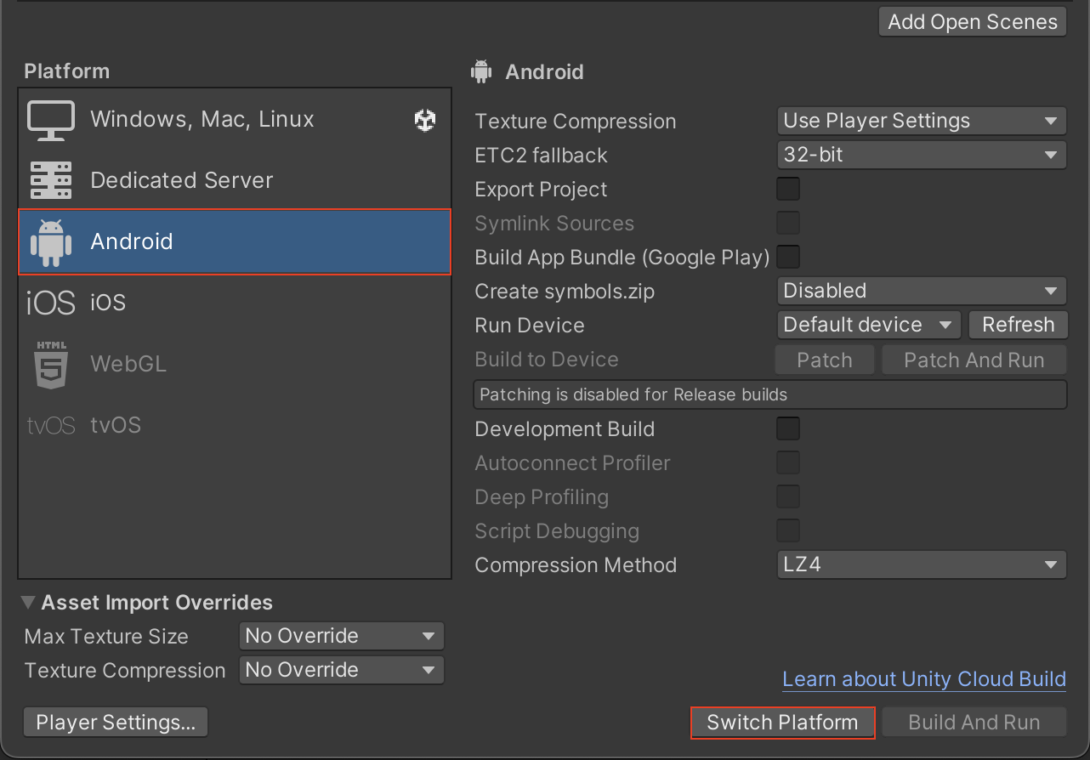The height and width of the screenshot is (760, 1090).
Task: Select the Windows, Mac, Linux platform
Action: click(235, 120)
